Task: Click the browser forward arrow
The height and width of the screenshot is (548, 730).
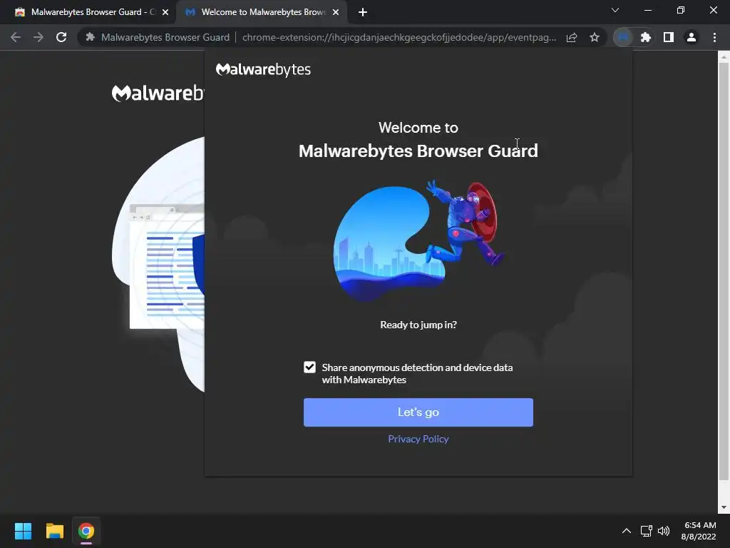Action: coord(38,37)
